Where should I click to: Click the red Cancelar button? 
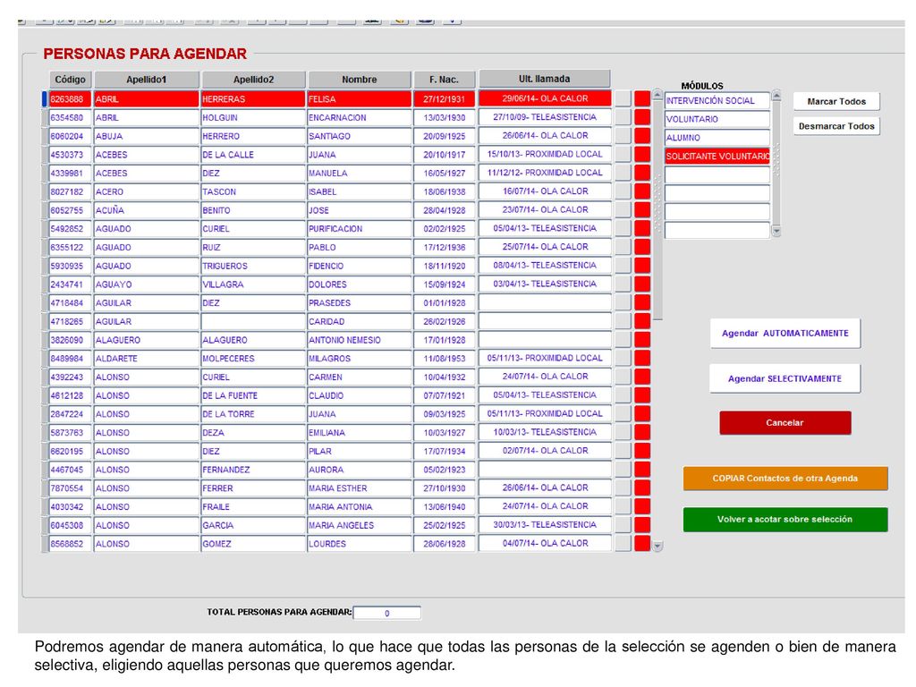pyautogui.click(x=785, y=422)
